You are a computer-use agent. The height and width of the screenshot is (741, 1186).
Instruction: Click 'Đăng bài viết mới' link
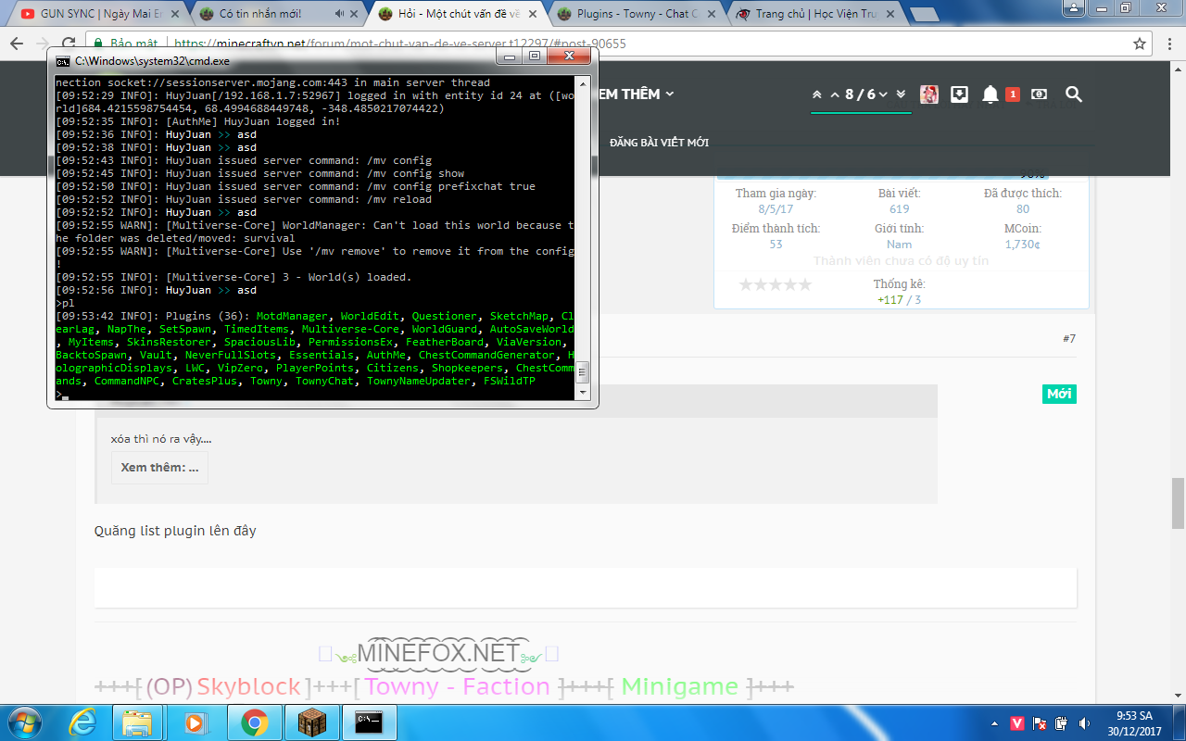pyautogui.click(x=659, y=143)
